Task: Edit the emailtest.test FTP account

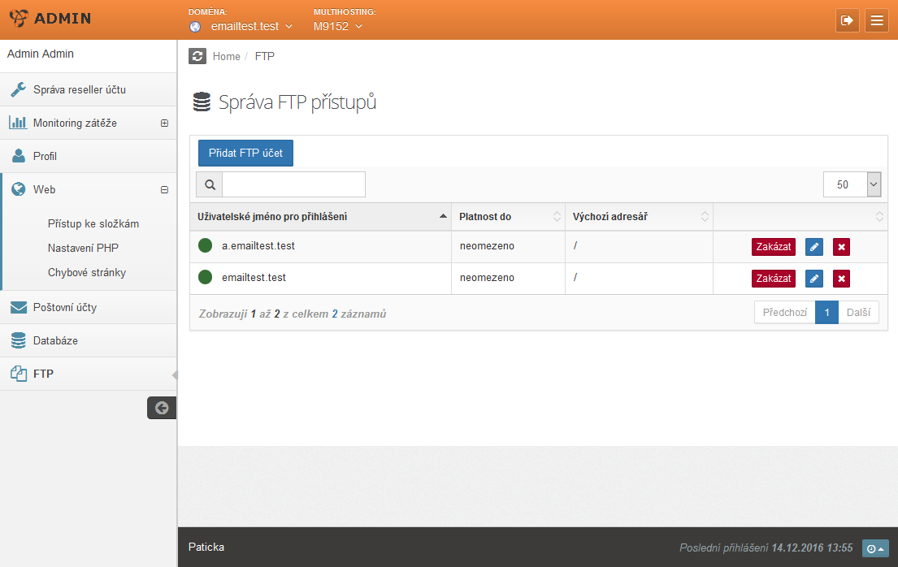Action: click(813, 279)
